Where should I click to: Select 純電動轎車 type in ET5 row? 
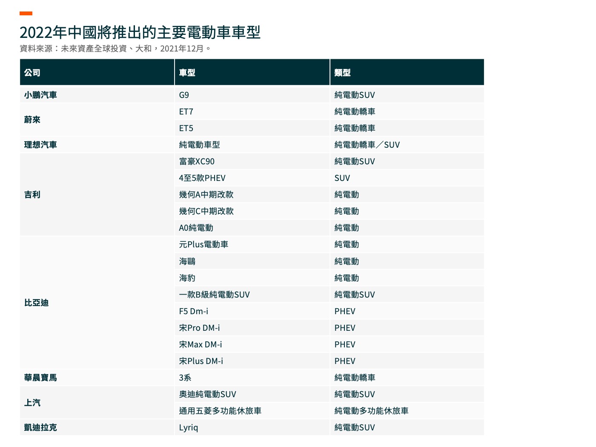[x=407, y=128]
